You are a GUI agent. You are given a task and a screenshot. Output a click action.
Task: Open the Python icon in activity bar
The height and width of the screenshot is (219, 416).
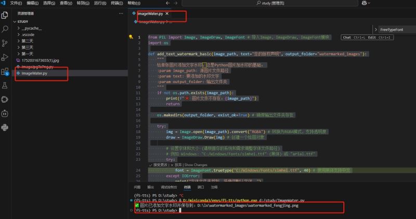pos(5,127)
